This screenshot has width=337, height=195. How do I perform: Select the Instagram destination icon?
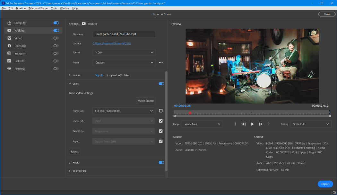click(x=9, y=53)
